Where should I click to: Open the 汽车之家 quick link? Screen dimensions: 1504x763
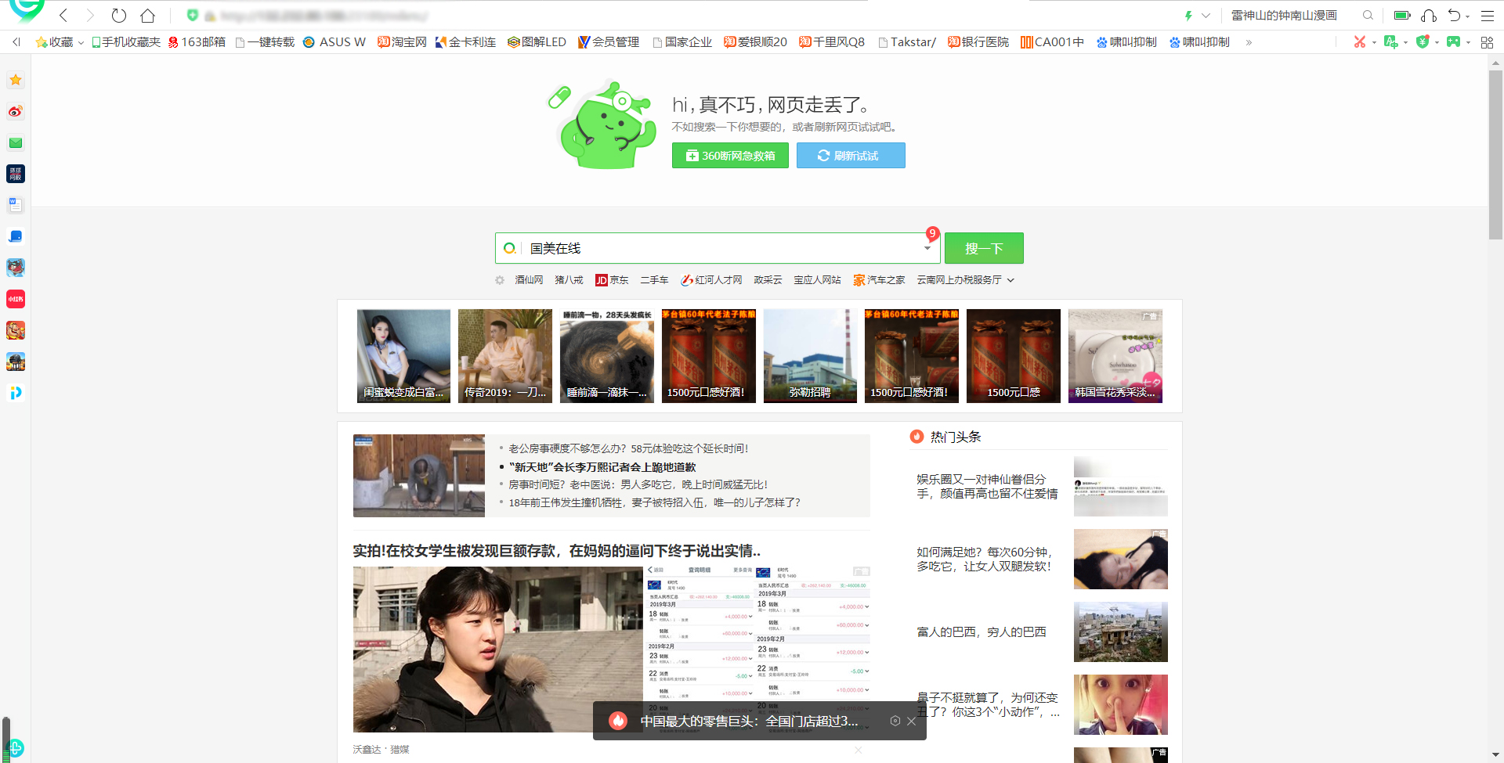[879, 280]
